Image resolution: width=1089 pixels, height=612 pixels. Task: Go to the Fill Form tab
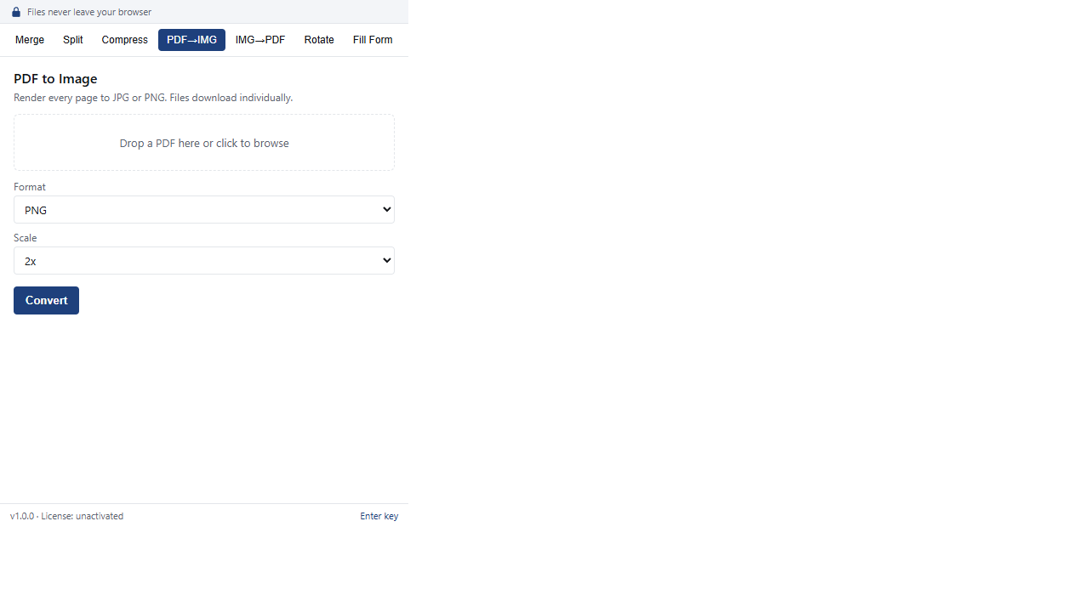click(x=373, y=40)
